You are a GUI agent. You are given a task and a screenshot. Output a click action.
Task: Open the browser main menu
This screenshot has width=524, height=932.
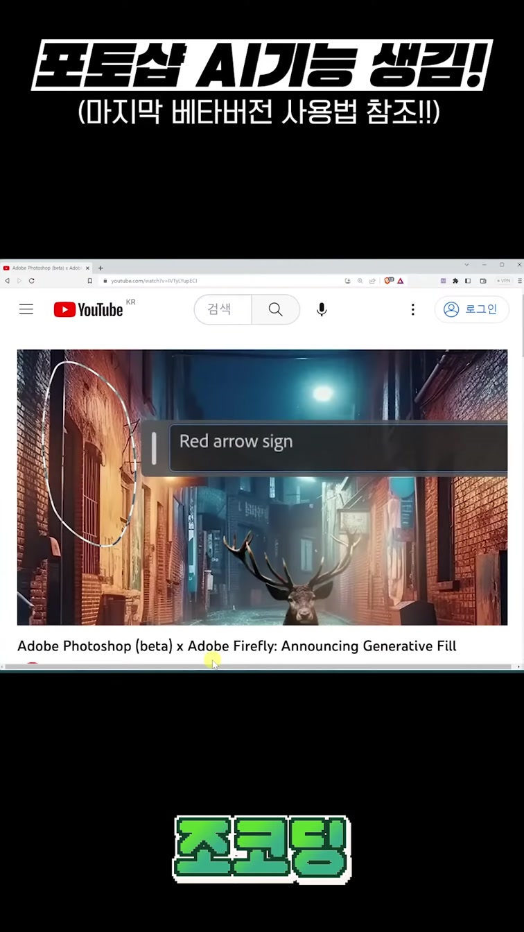520,281
